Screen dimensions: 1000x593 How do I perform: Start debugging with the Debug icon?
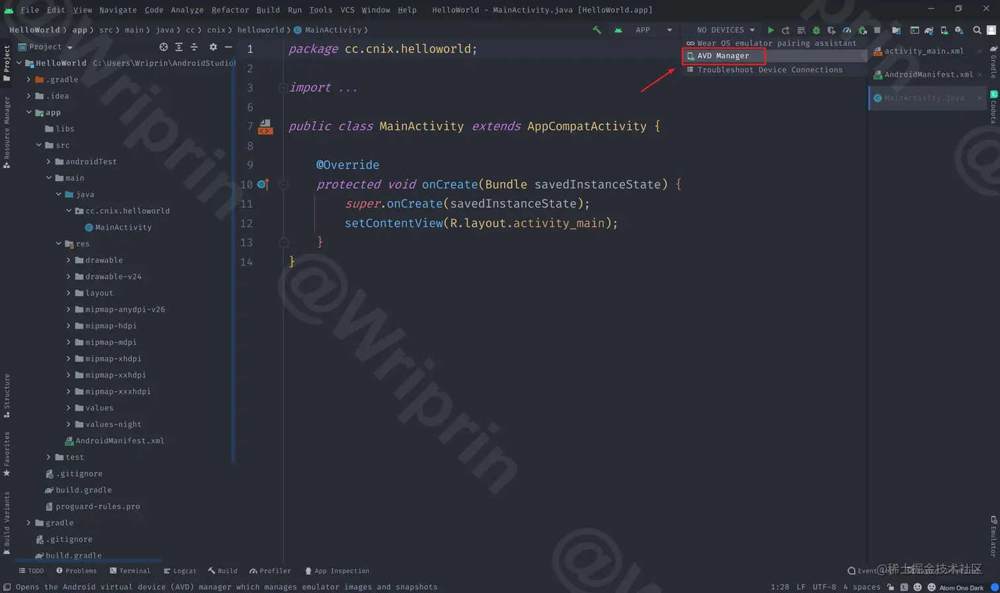[815, 30]
